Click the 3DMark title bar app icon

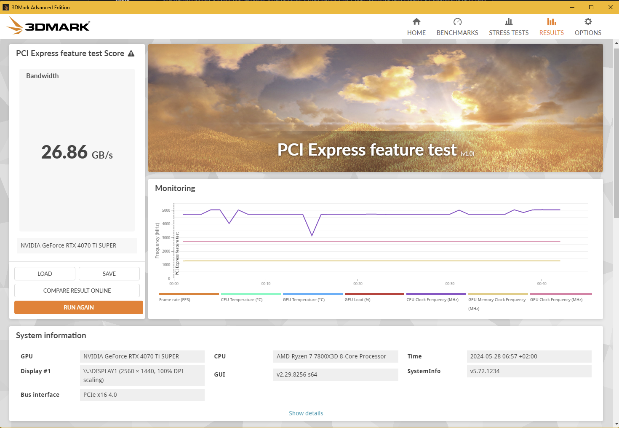(x=6, y=7)
